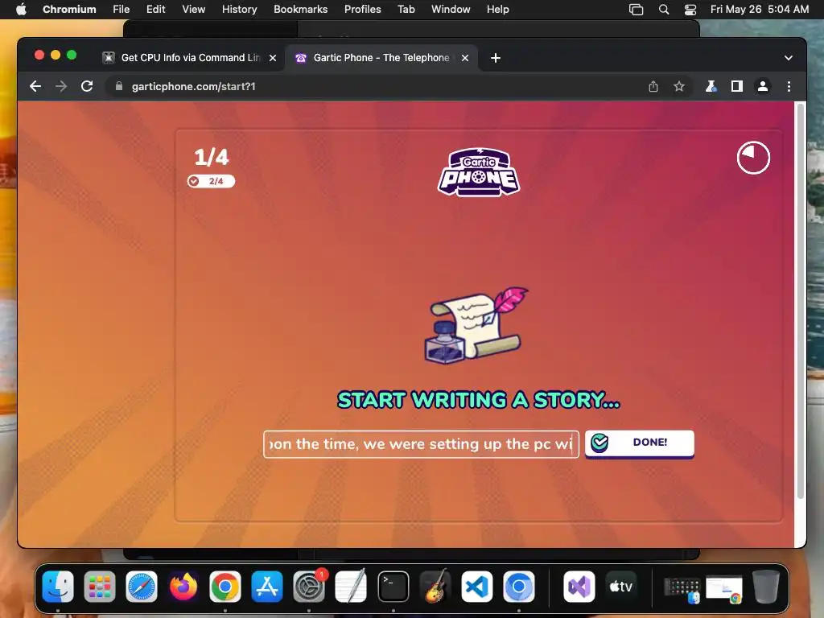The height and width of the screenshot is (618, 824).
Task: Click the page vertical scrollbar
Action: tap(801, 302)
